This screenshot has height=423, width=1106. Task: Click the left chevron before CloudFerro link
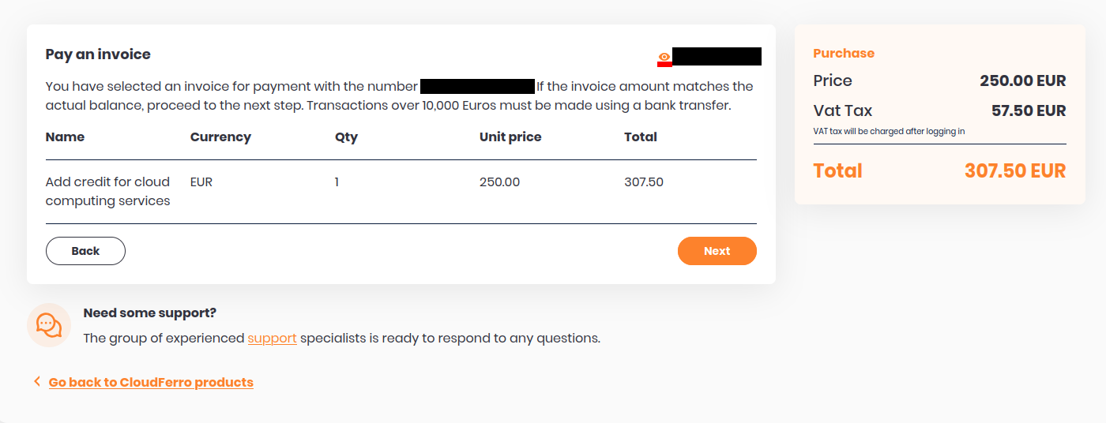tap(36, 382)
